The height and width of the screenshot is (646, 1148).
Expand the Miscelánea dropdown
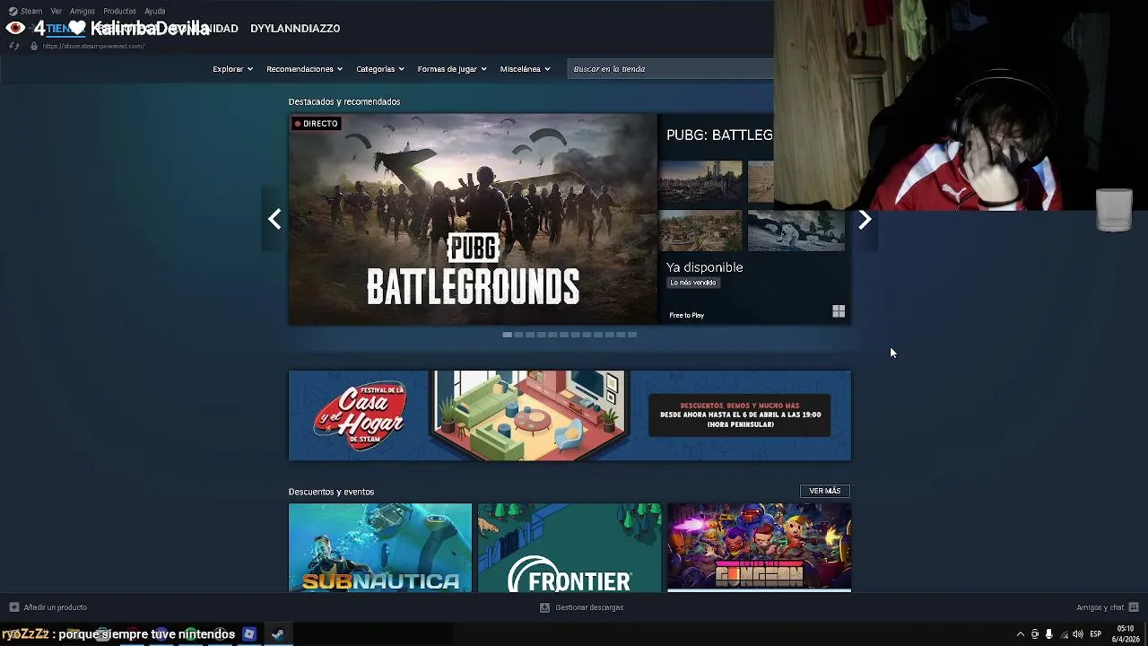click(525, 69)
